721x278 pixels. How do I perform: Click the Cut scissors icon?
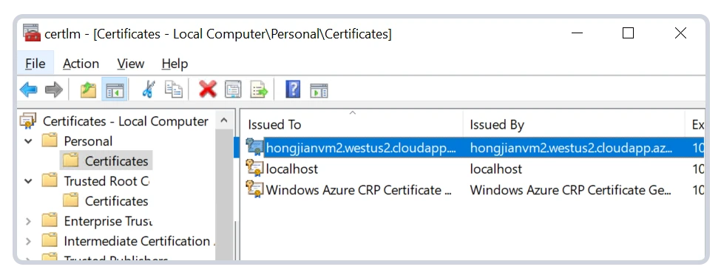pyautogui.click(x=148, y=89)
